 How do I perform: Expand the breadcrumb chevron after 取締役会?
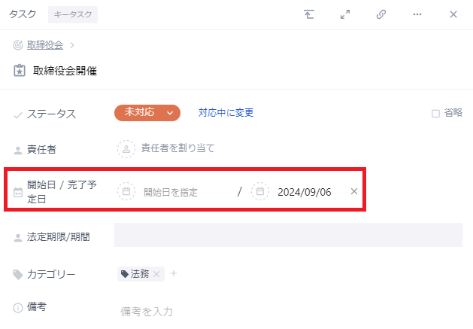coord(72,45)
